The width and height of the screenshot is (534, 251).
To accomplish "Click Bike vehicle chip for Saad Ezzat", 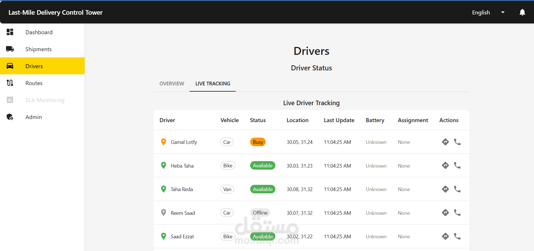I will [x=228, y=236].
